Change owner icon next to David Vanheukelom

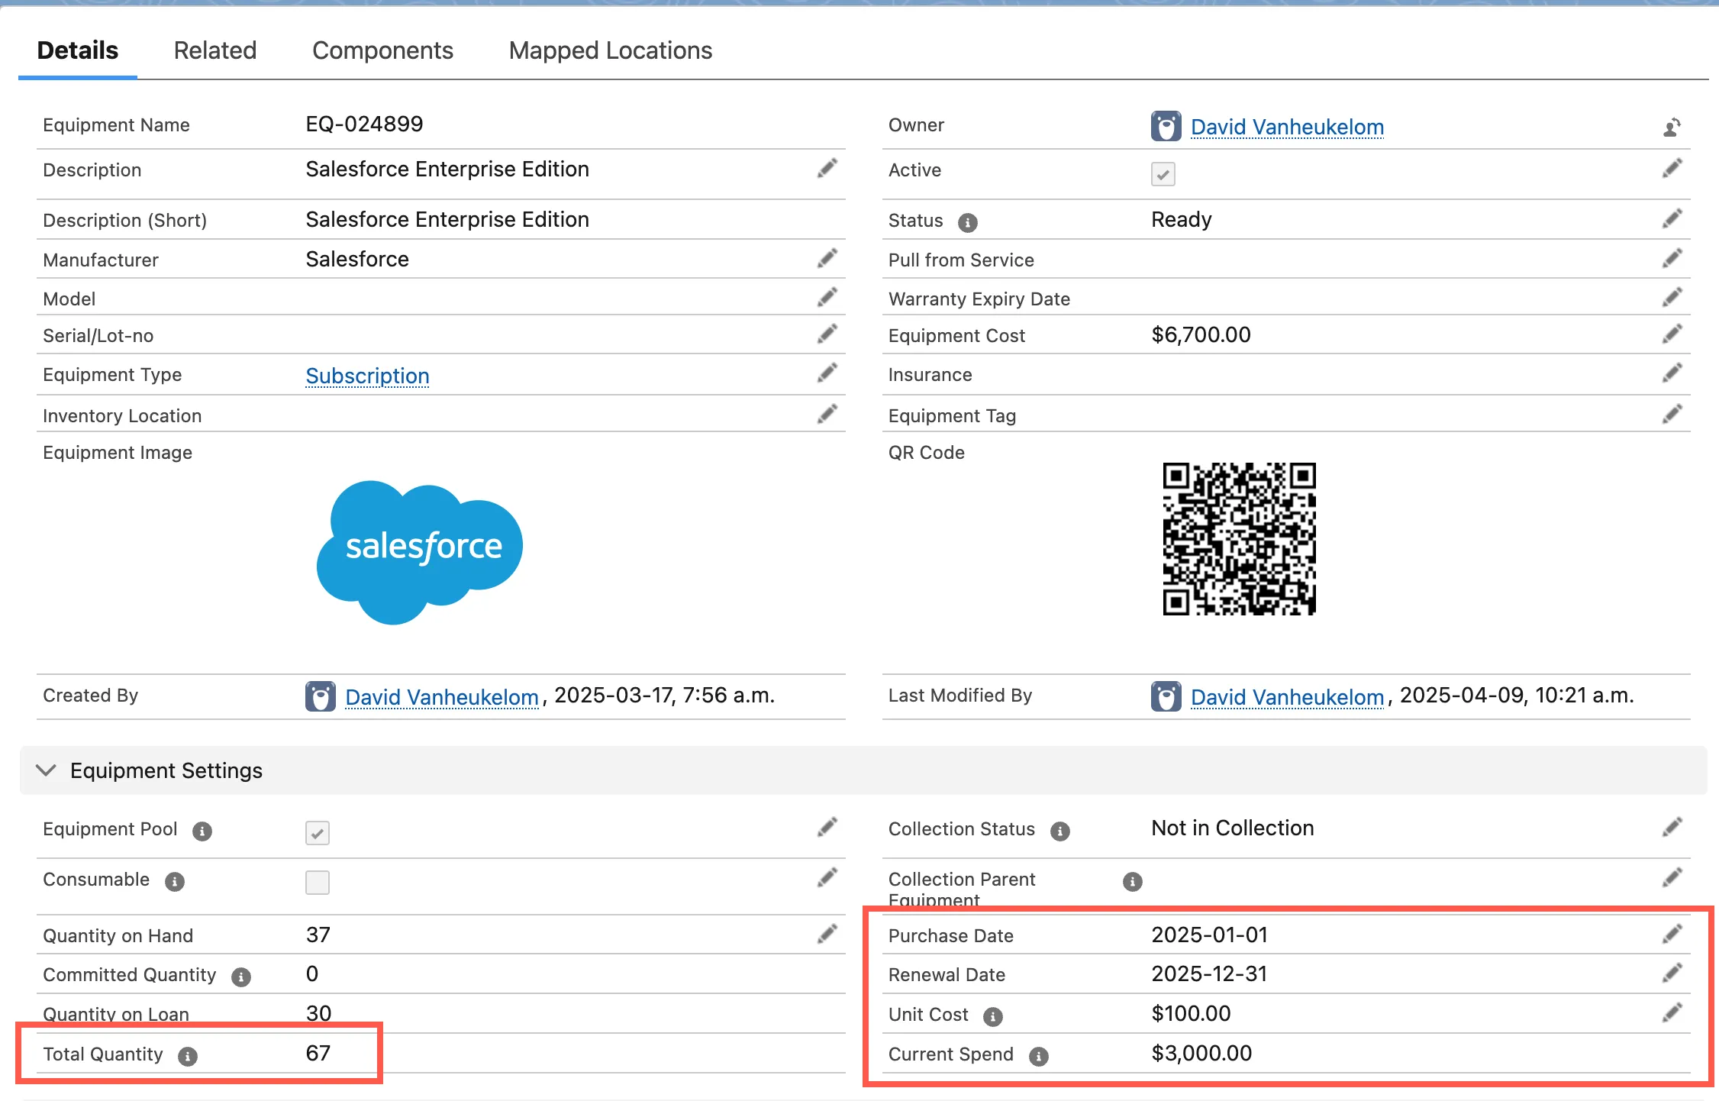[x=1672, y=127]
